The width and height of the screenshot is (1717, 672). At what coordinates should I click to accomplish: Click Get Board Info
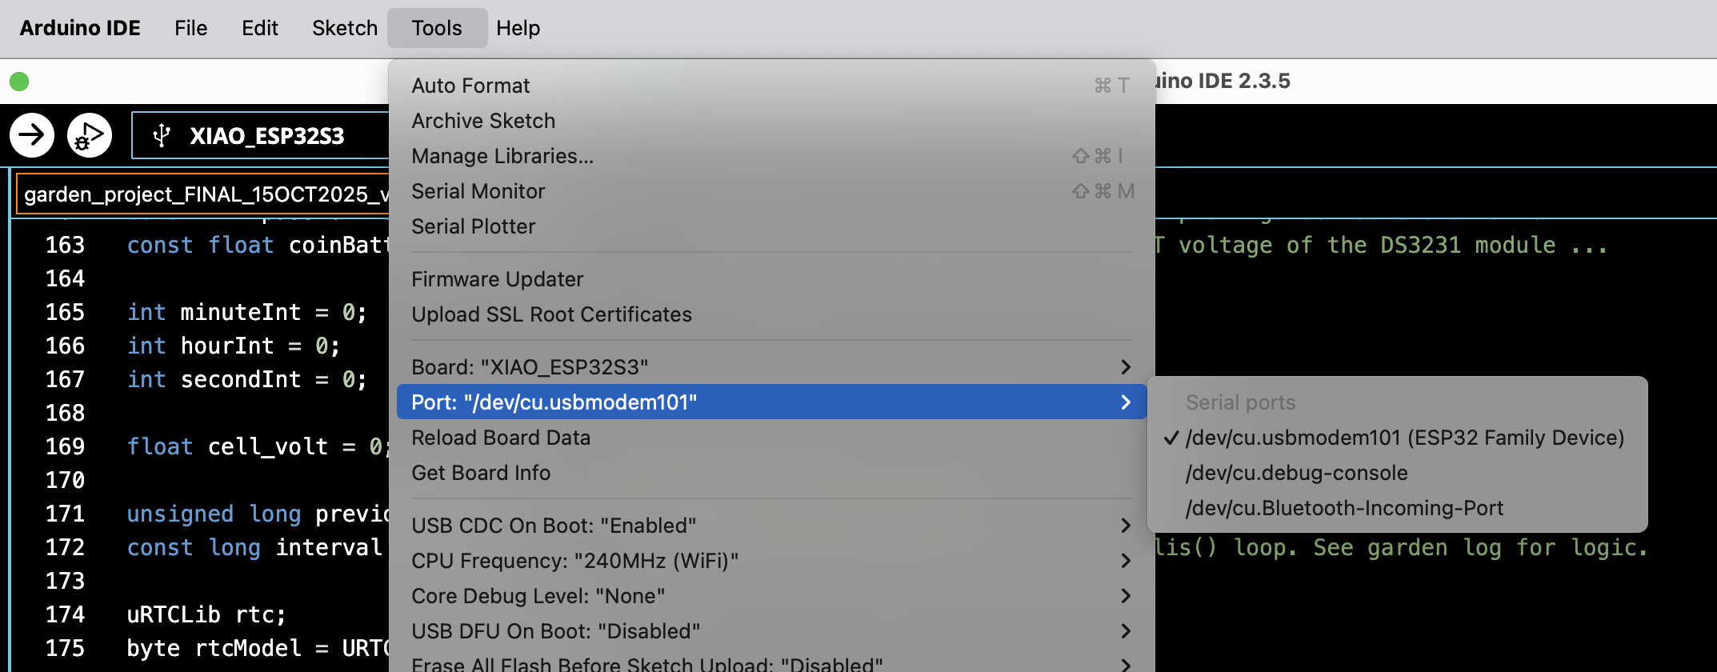(x=481, y=473)
